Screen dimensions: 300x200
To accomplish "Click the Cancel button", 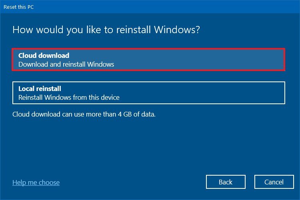I will click(274, 182).
